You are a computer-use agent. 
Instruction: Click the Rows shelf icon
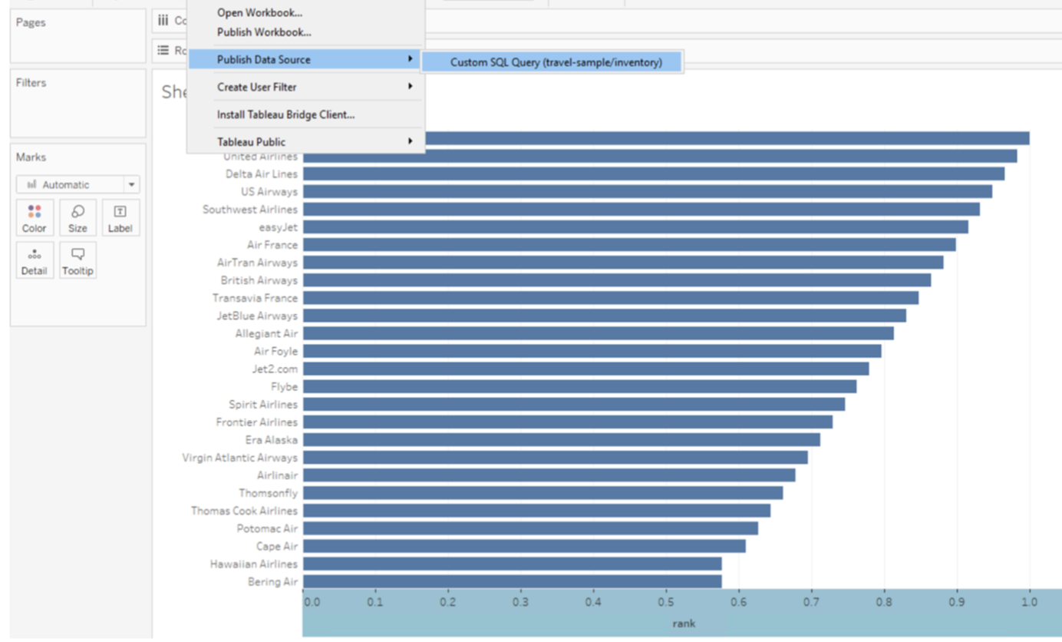tap(163, 50)
